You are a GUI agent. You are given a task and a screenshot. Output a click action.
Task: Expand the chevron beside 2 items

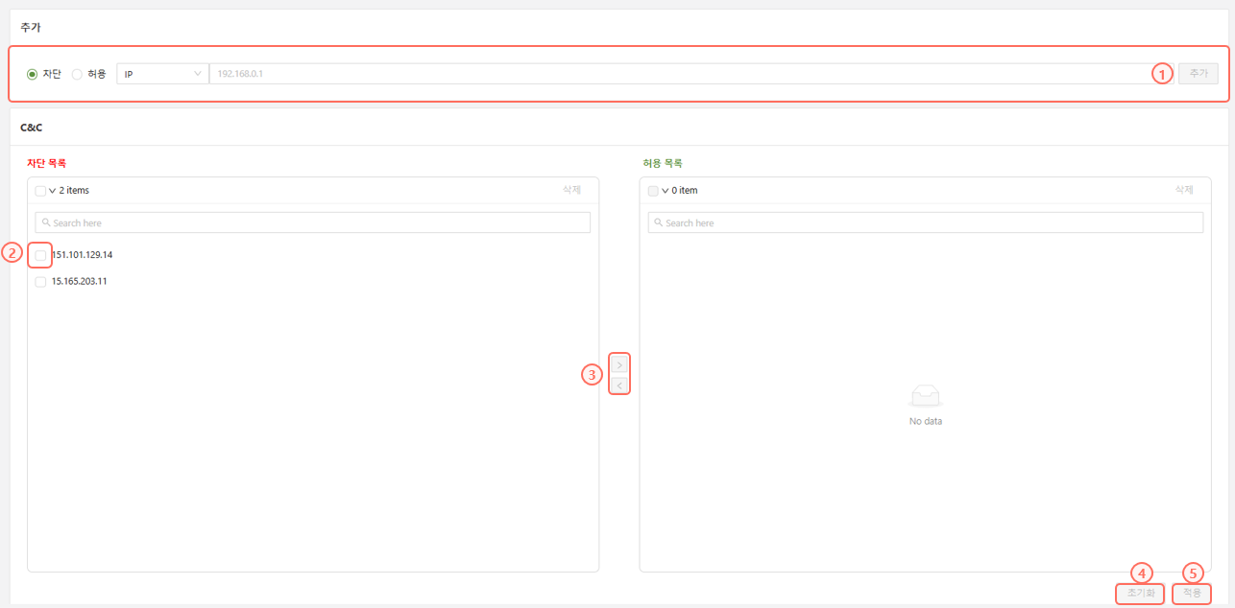pos(53,191)
